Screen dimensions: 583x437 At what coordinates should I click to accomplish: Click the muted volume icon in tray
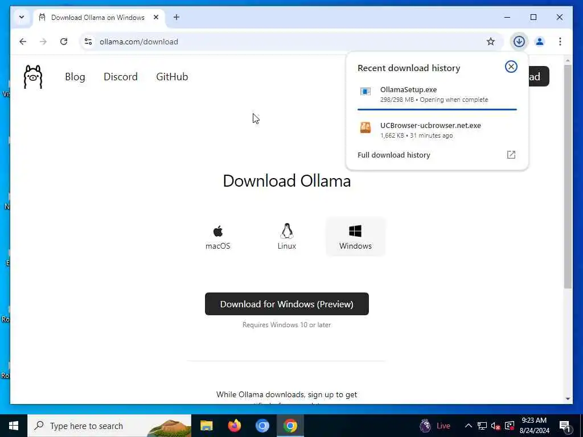click(495, 426)
